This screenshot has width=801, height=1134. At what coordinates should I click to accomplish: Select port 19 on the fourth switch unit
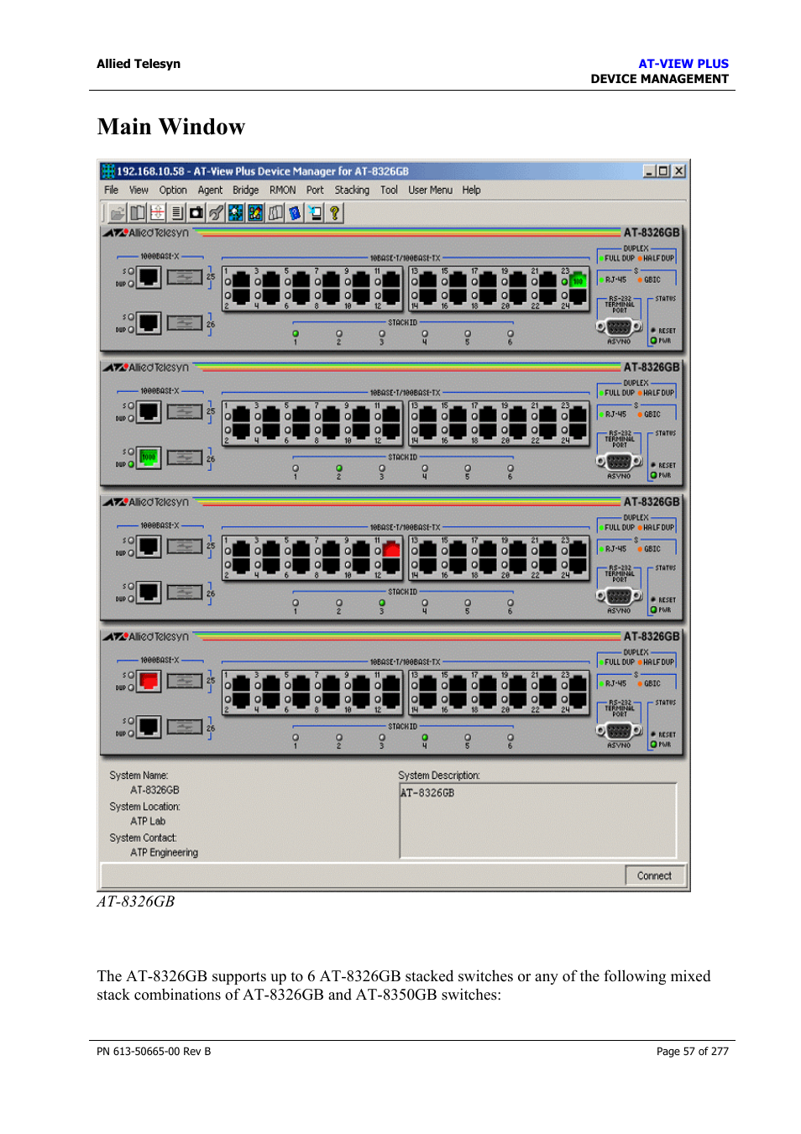click(x=518, y=685)
